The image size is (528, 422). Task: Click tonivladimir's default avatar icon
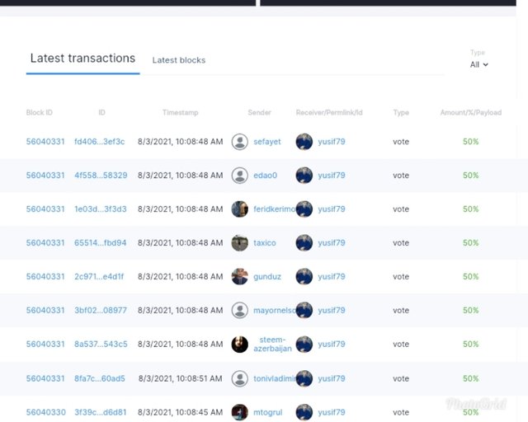[x=240, y=378]
